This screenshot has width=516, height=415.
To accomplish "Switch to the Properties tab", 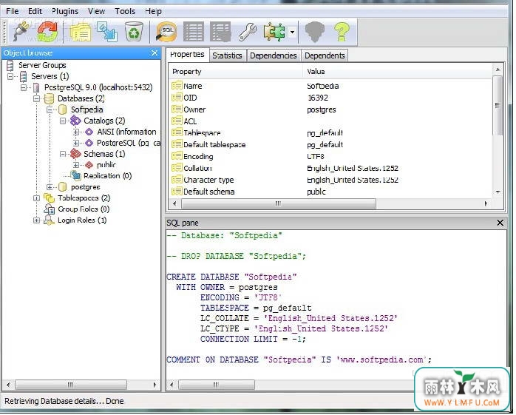I will pyautogui.click(x=187, y=55).
